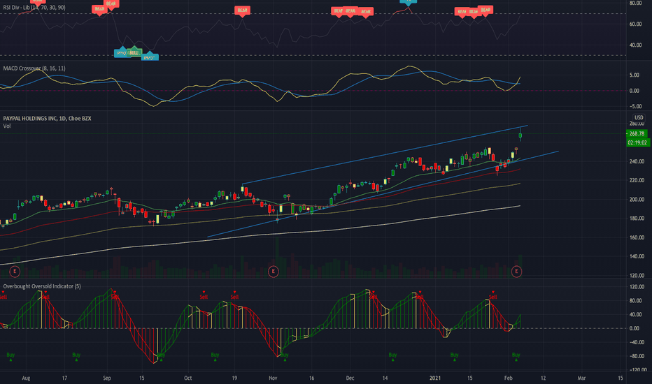Viewport: 652px width, 384px height.
Task: Click the 200.00 price scale label
Action: tap(637, 199)
